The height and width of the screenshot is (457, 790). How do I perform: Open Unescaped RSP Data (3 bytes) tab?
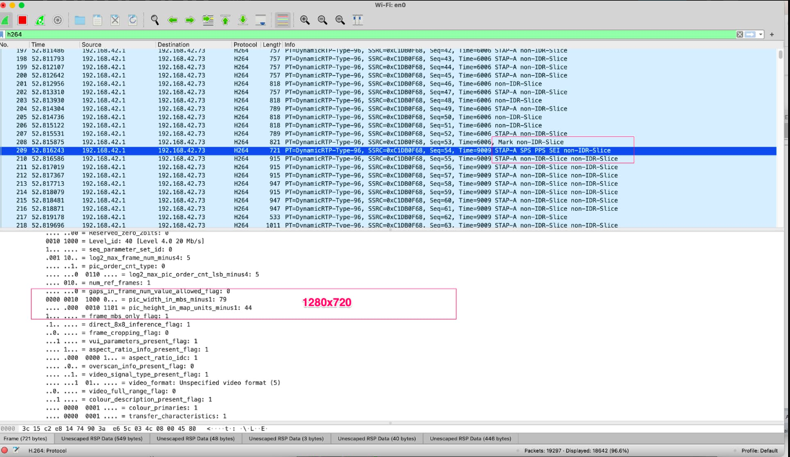[x=285, y=438]
